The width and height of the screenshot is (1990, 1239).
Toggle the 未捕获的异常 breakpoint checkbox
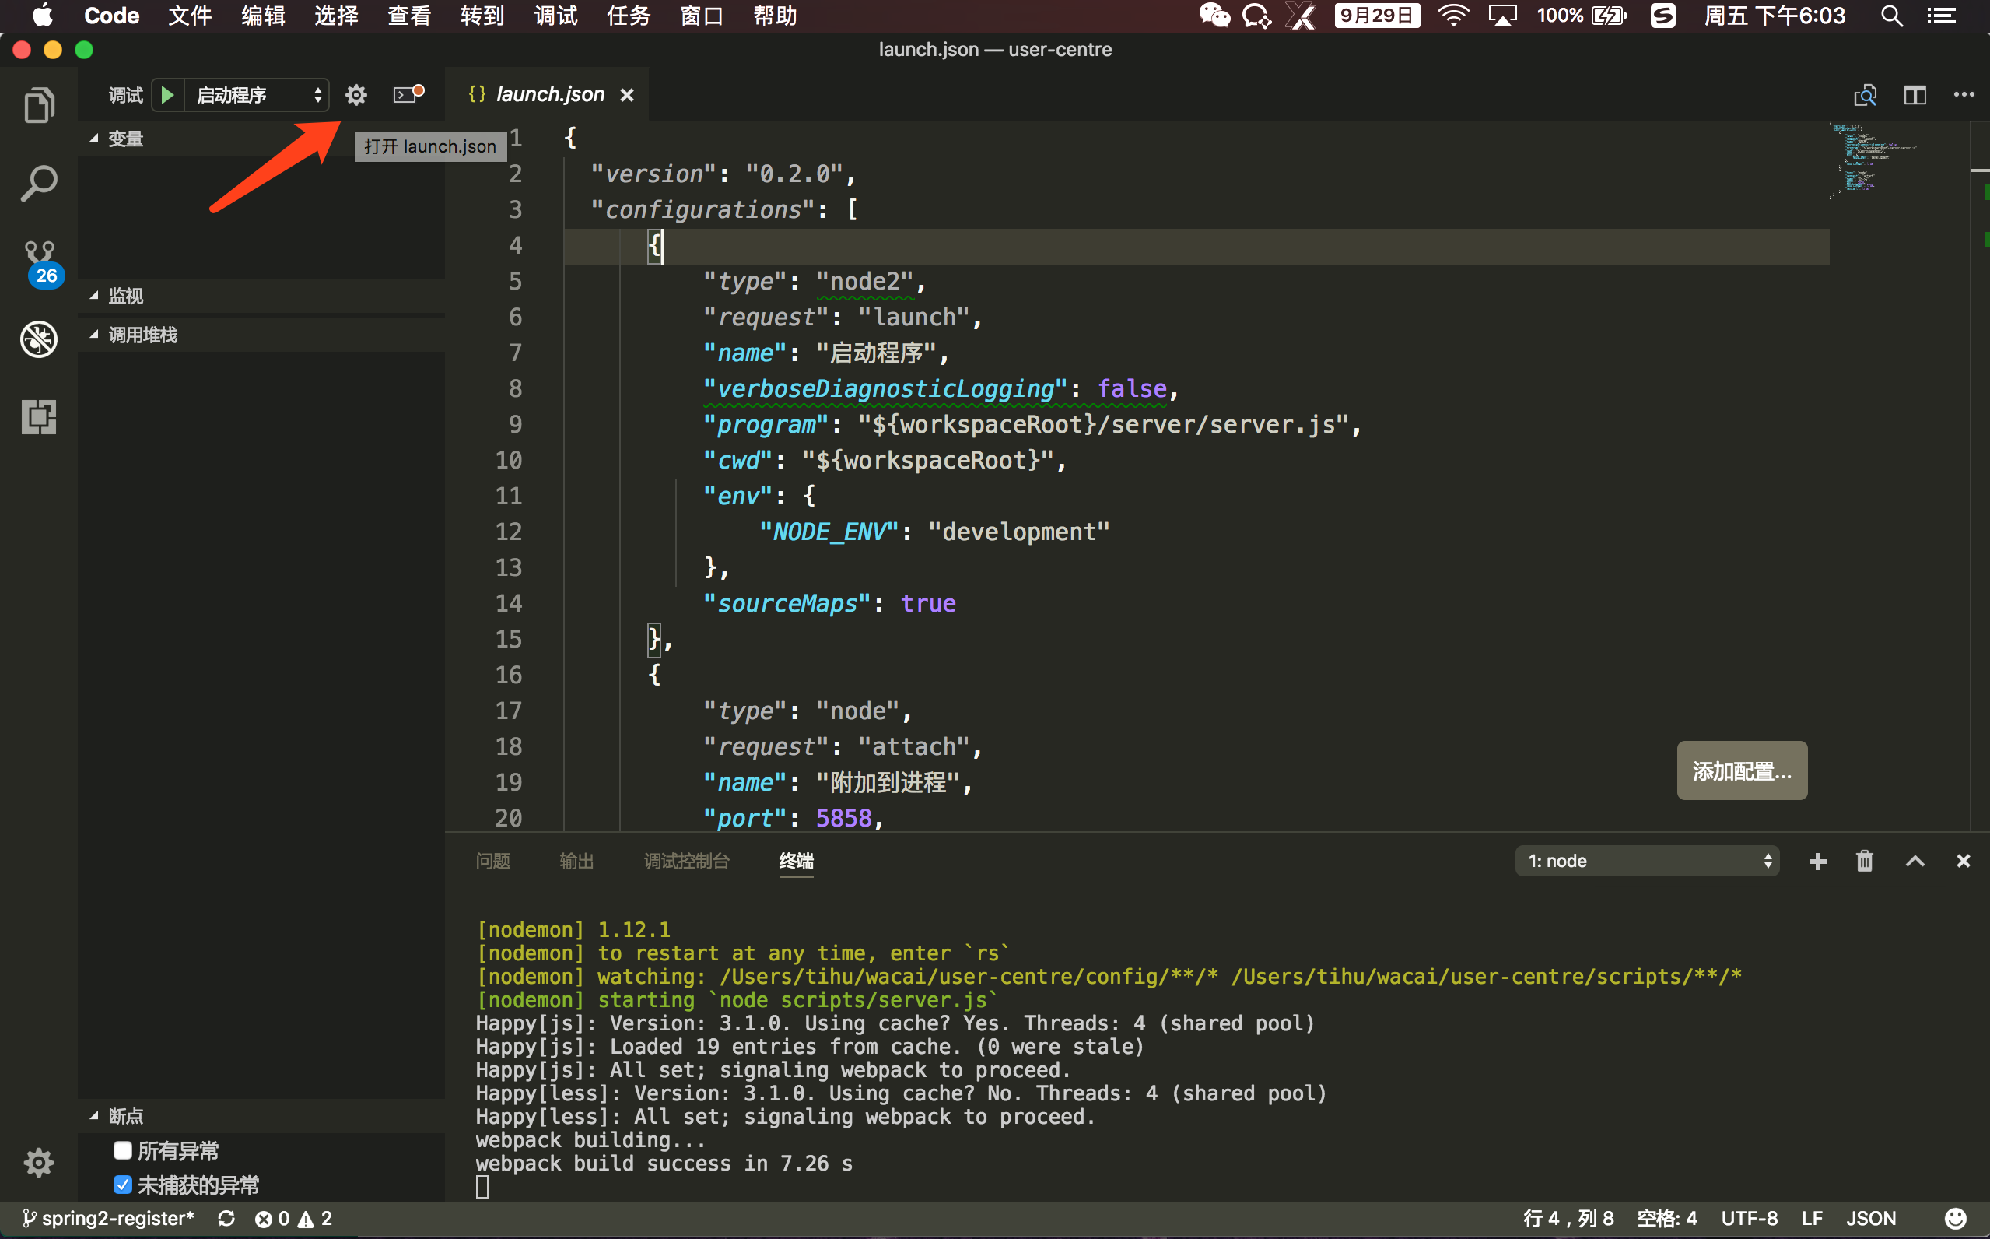pyautogui.click(x=123, y=1185)
